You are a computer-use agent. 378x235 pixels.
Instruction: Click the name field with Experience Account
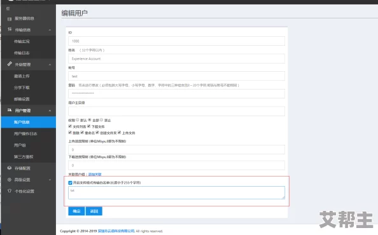[176, 58]
